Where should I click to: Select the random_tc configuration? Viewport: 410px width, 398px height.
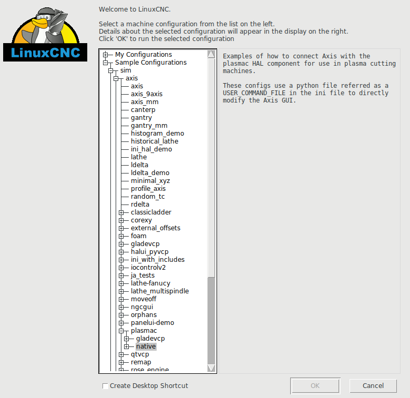point(148,197)
